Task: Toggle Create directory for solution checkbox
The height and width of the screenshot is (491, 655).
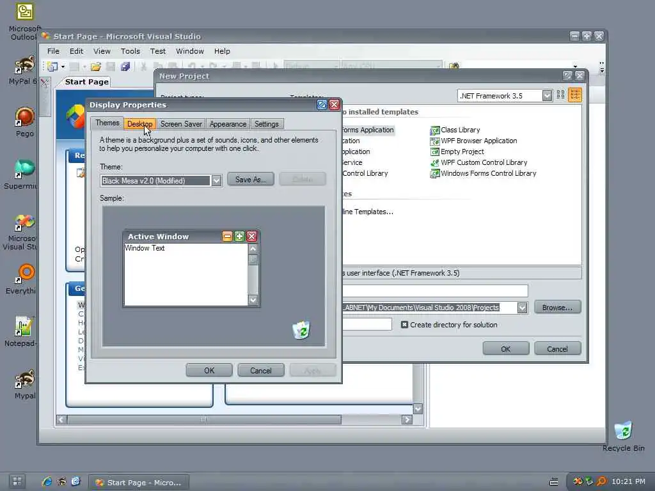Action: pyautogui.click(x=404, y=324)
